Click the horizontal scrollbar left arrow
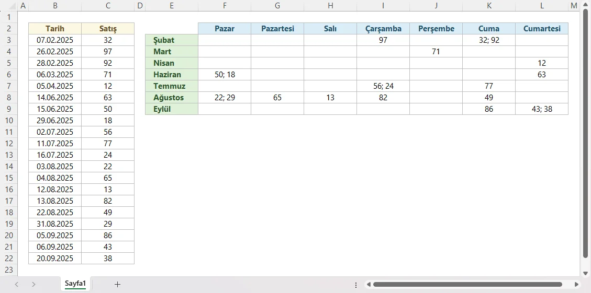 pyautogui.click(x=369, y=285)
